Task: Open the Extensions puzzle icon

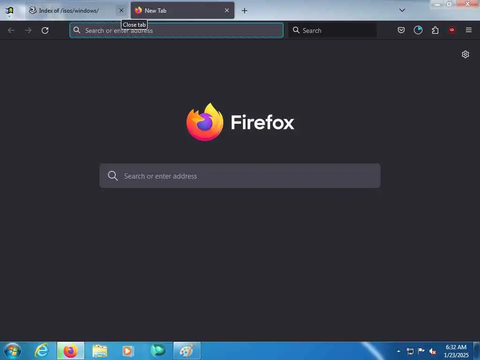Action: point(435,30)
